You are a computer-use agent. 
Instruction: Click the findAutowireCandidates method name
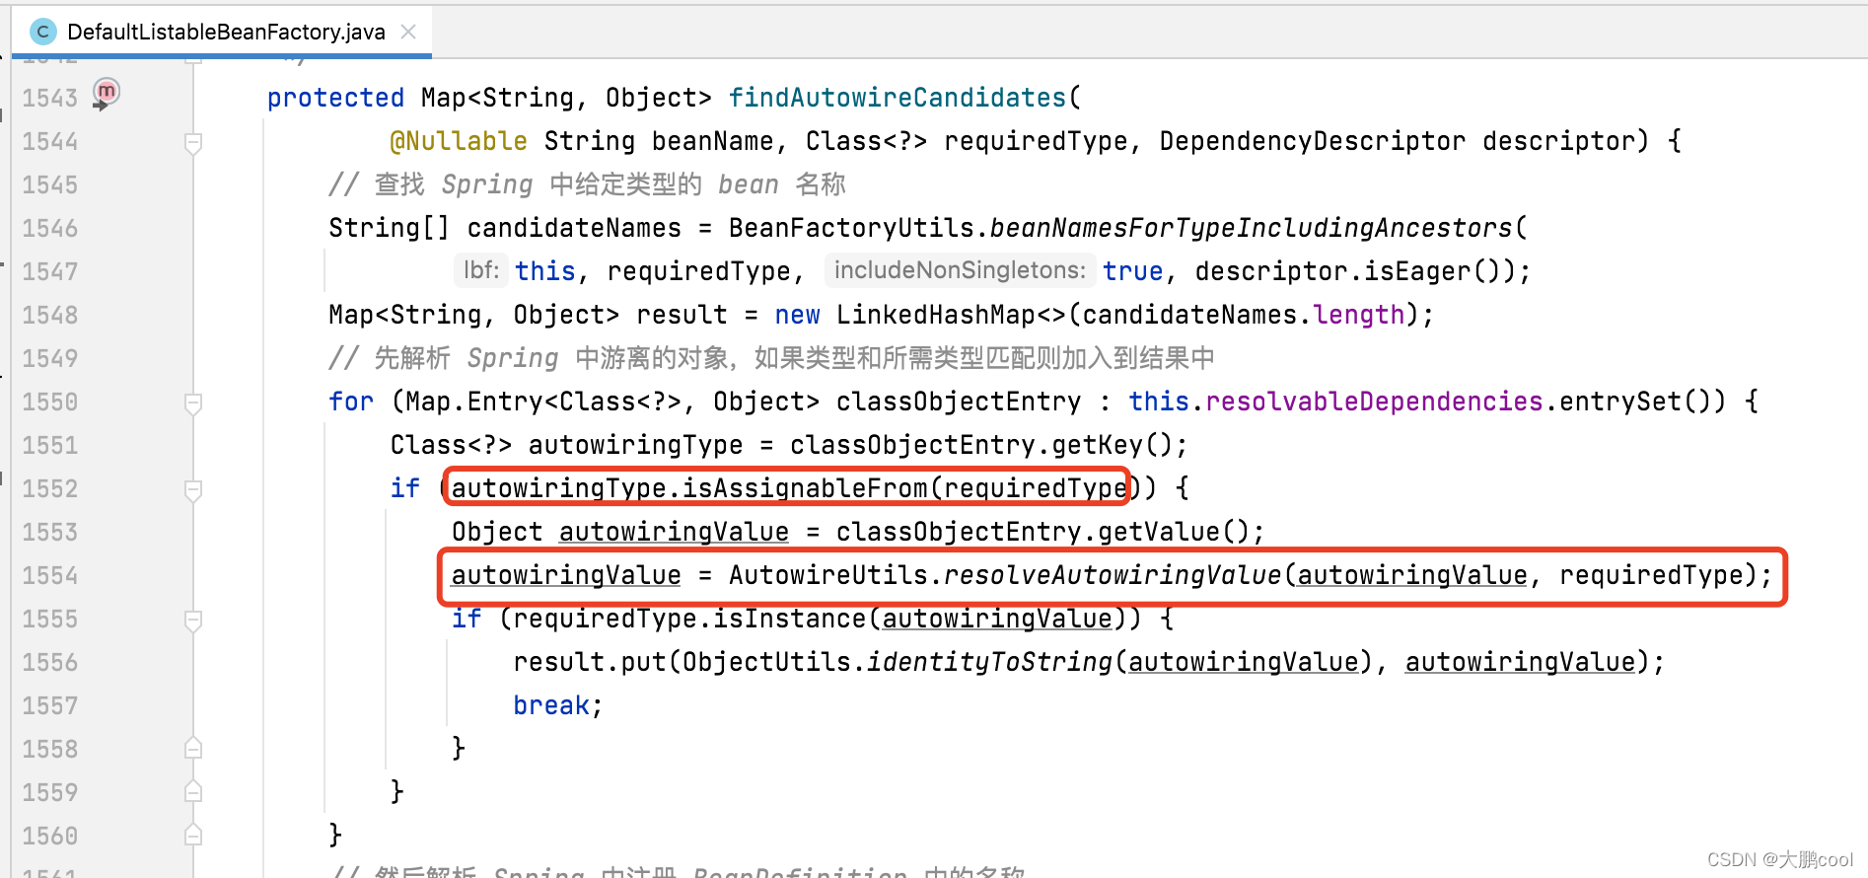[x=897, y=98]
